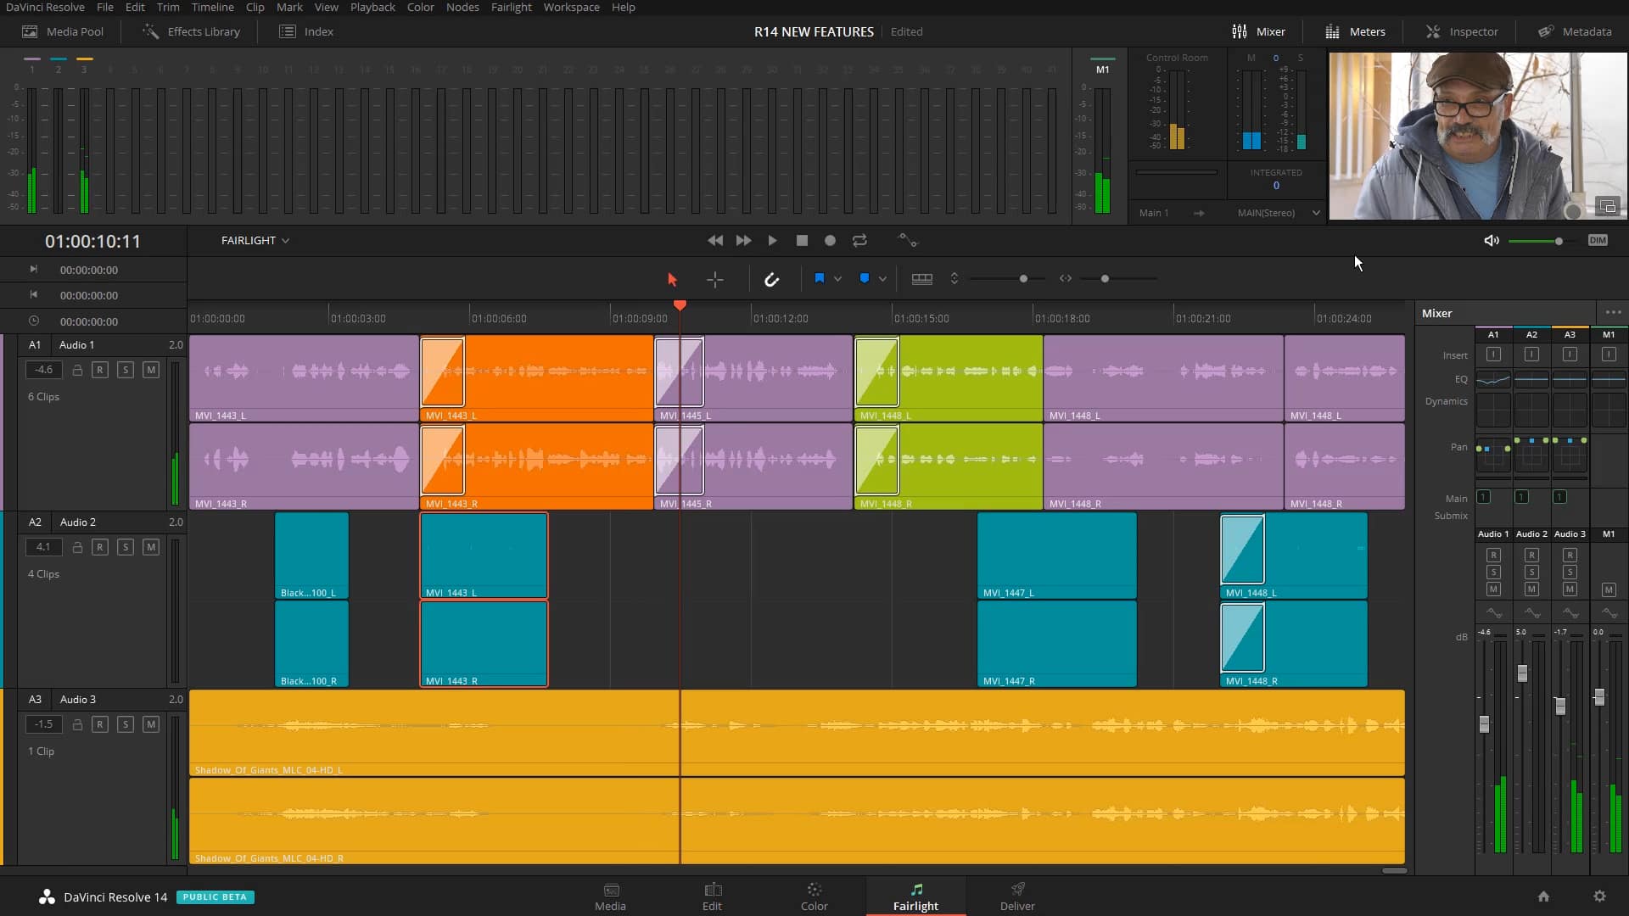Click the playhead marker on the ruler
Screen dimensions: 1629x916
tap(680, 304)
